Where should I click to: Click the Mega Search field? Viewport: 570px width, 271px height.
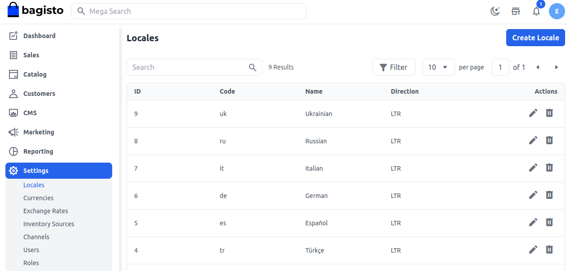pyautogui.click(x=189, y=11)
